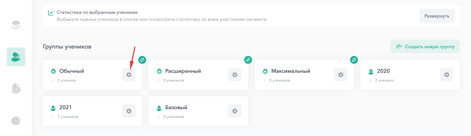Open layers section in sidebar
This screenshot has width=471, height=136.
pyautogui.click(x=16, y=25)
